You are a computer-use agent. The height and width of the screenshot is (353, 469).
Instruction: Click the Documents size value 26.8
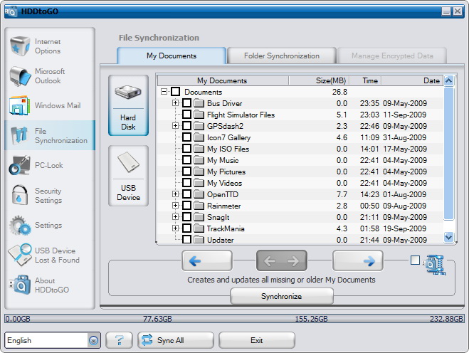[x=339, y=92]
